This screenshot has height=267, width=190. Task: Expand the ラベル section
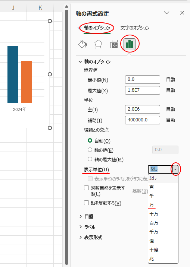click(81, 227)
